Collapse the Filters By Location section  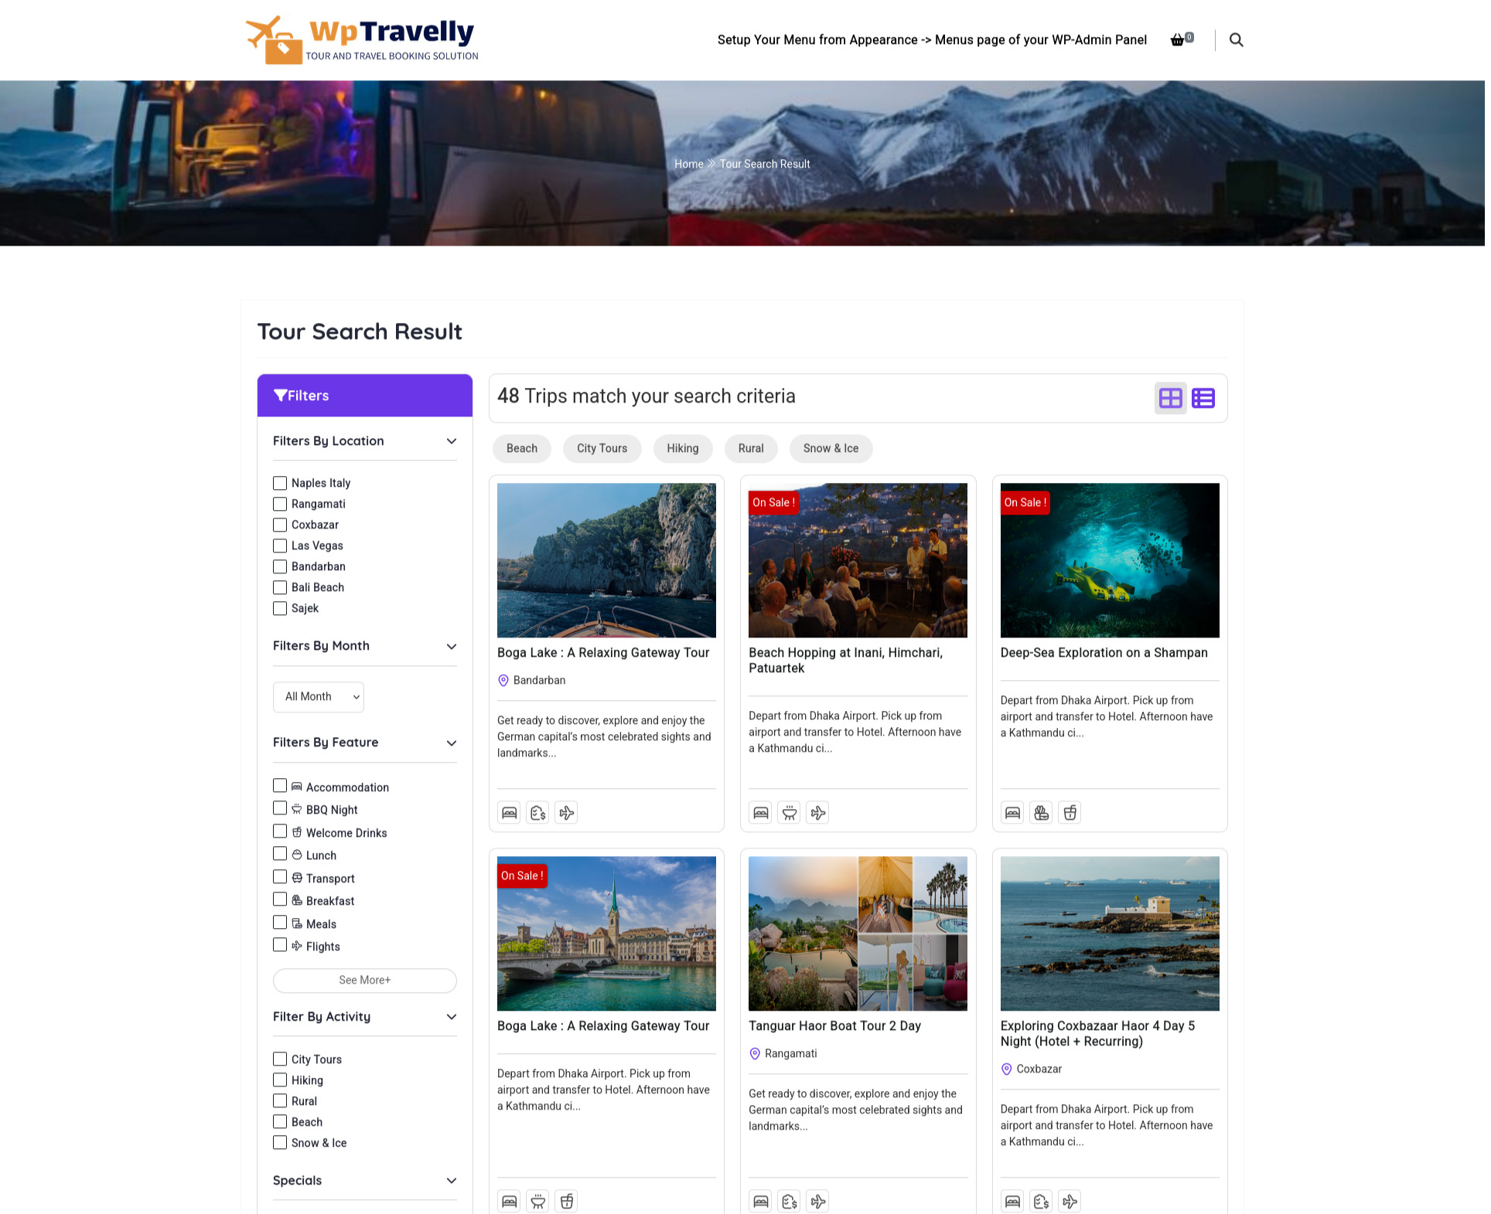(x=453, y=443)
